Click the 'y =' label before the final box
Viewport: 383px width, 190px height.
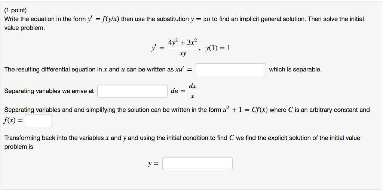(153, 164)
